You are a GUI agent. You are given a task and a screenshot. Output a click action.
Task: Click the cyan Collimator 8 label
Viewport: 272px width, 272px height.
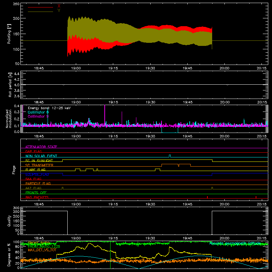(38, 112)
